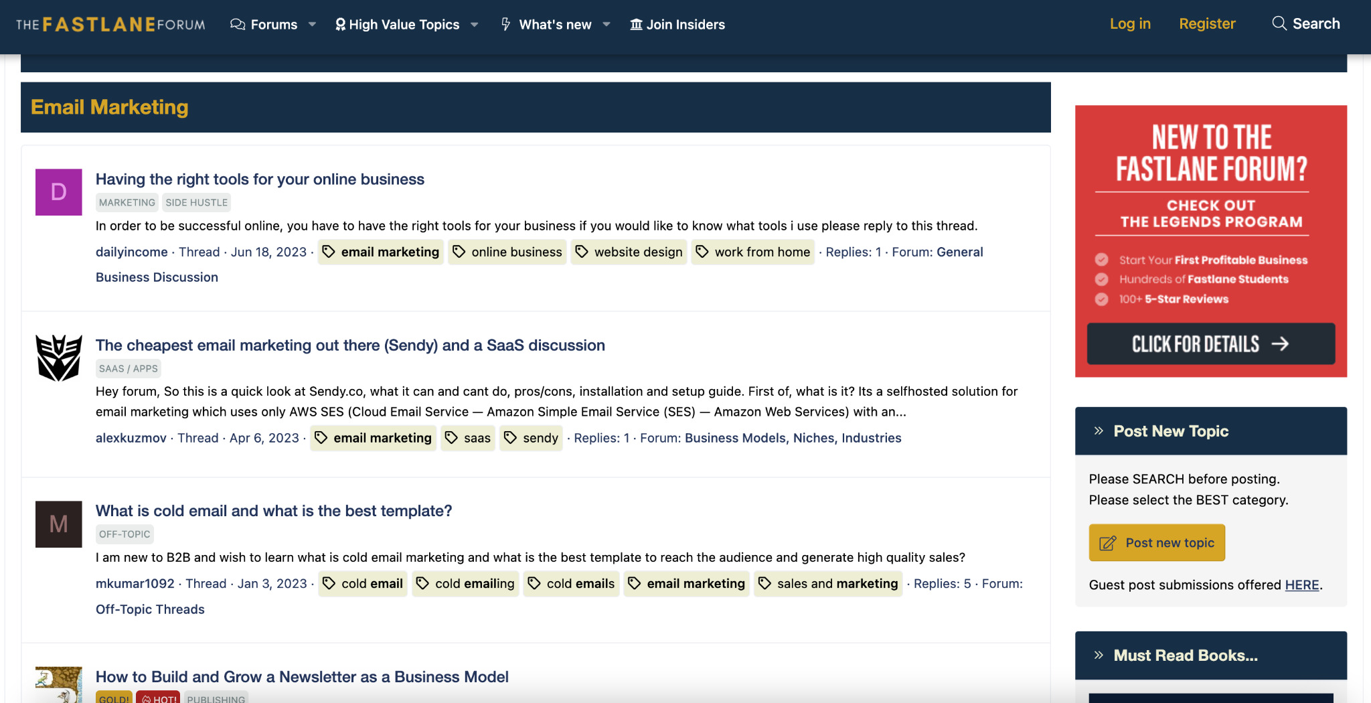1371x703 pixels.
Task: Open the What's new menu item
Action: [556, 25]
